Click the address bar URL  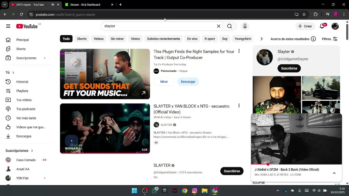65,14
